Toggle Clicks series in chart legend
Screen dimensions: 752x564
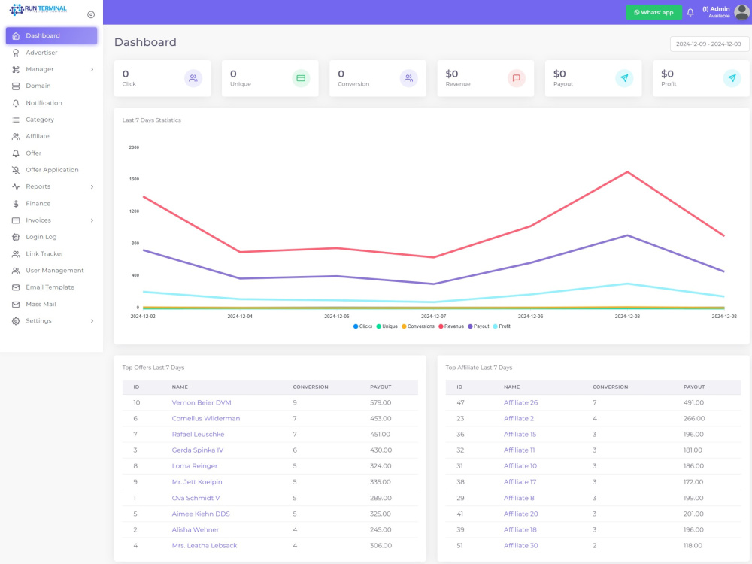coord(362,326)
